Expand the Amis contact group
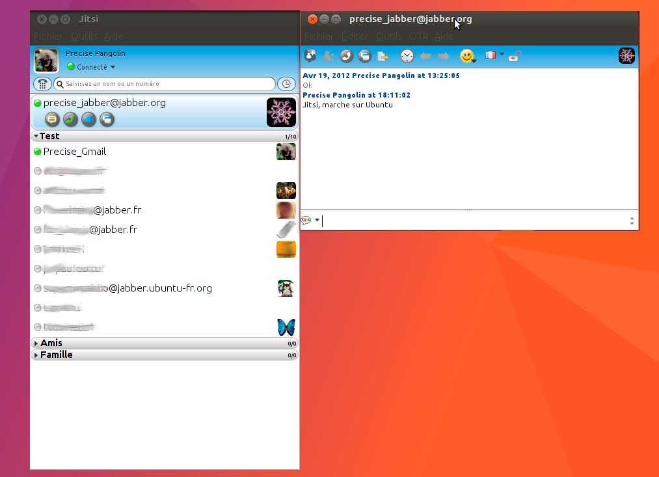The image size is (659, 477). (36, 344)
